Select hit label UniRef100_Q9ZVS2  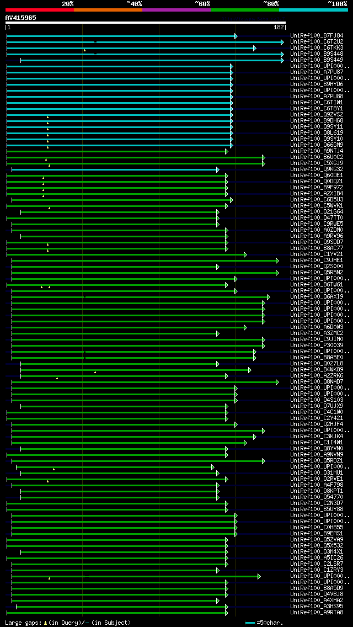pyautogui.click(x=317, y=114)
